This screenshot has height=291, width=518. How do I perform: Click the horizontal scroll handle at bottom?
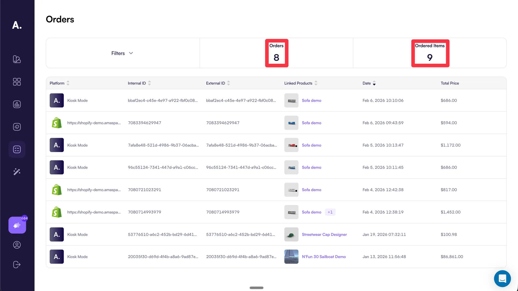(x=256, y=288)
